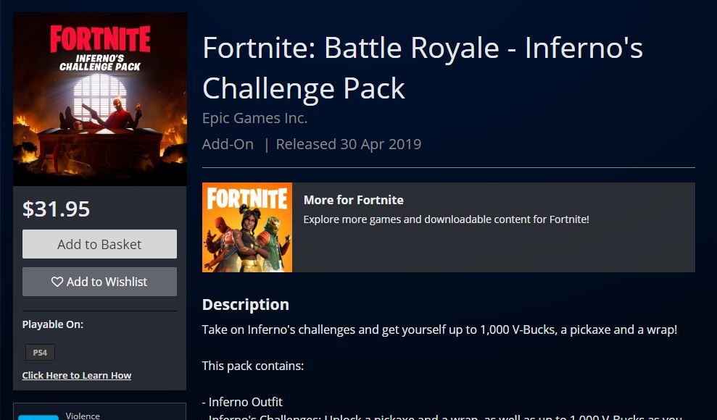Viewport: 717px width, 420px height.
Task: Click the Description section heading
Action: click(245, 304)
